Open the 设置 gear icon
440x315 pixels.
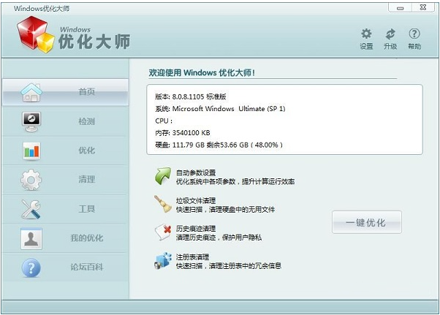point(366,34)
